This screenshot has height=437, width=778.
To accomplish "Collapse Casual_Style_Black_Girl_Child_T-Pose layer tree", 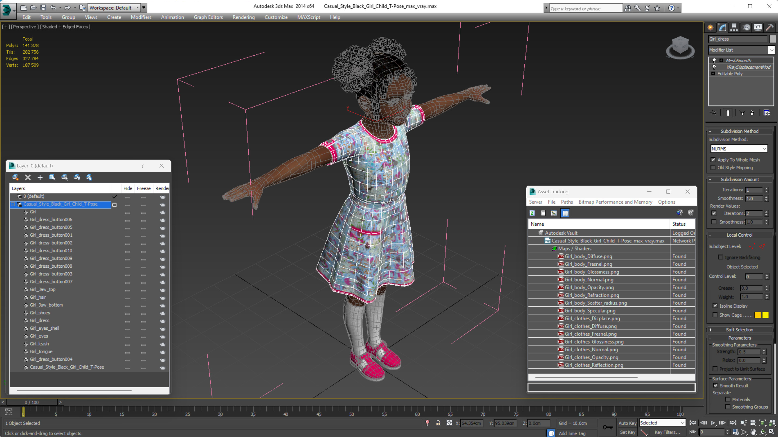I will click(13, 204).
